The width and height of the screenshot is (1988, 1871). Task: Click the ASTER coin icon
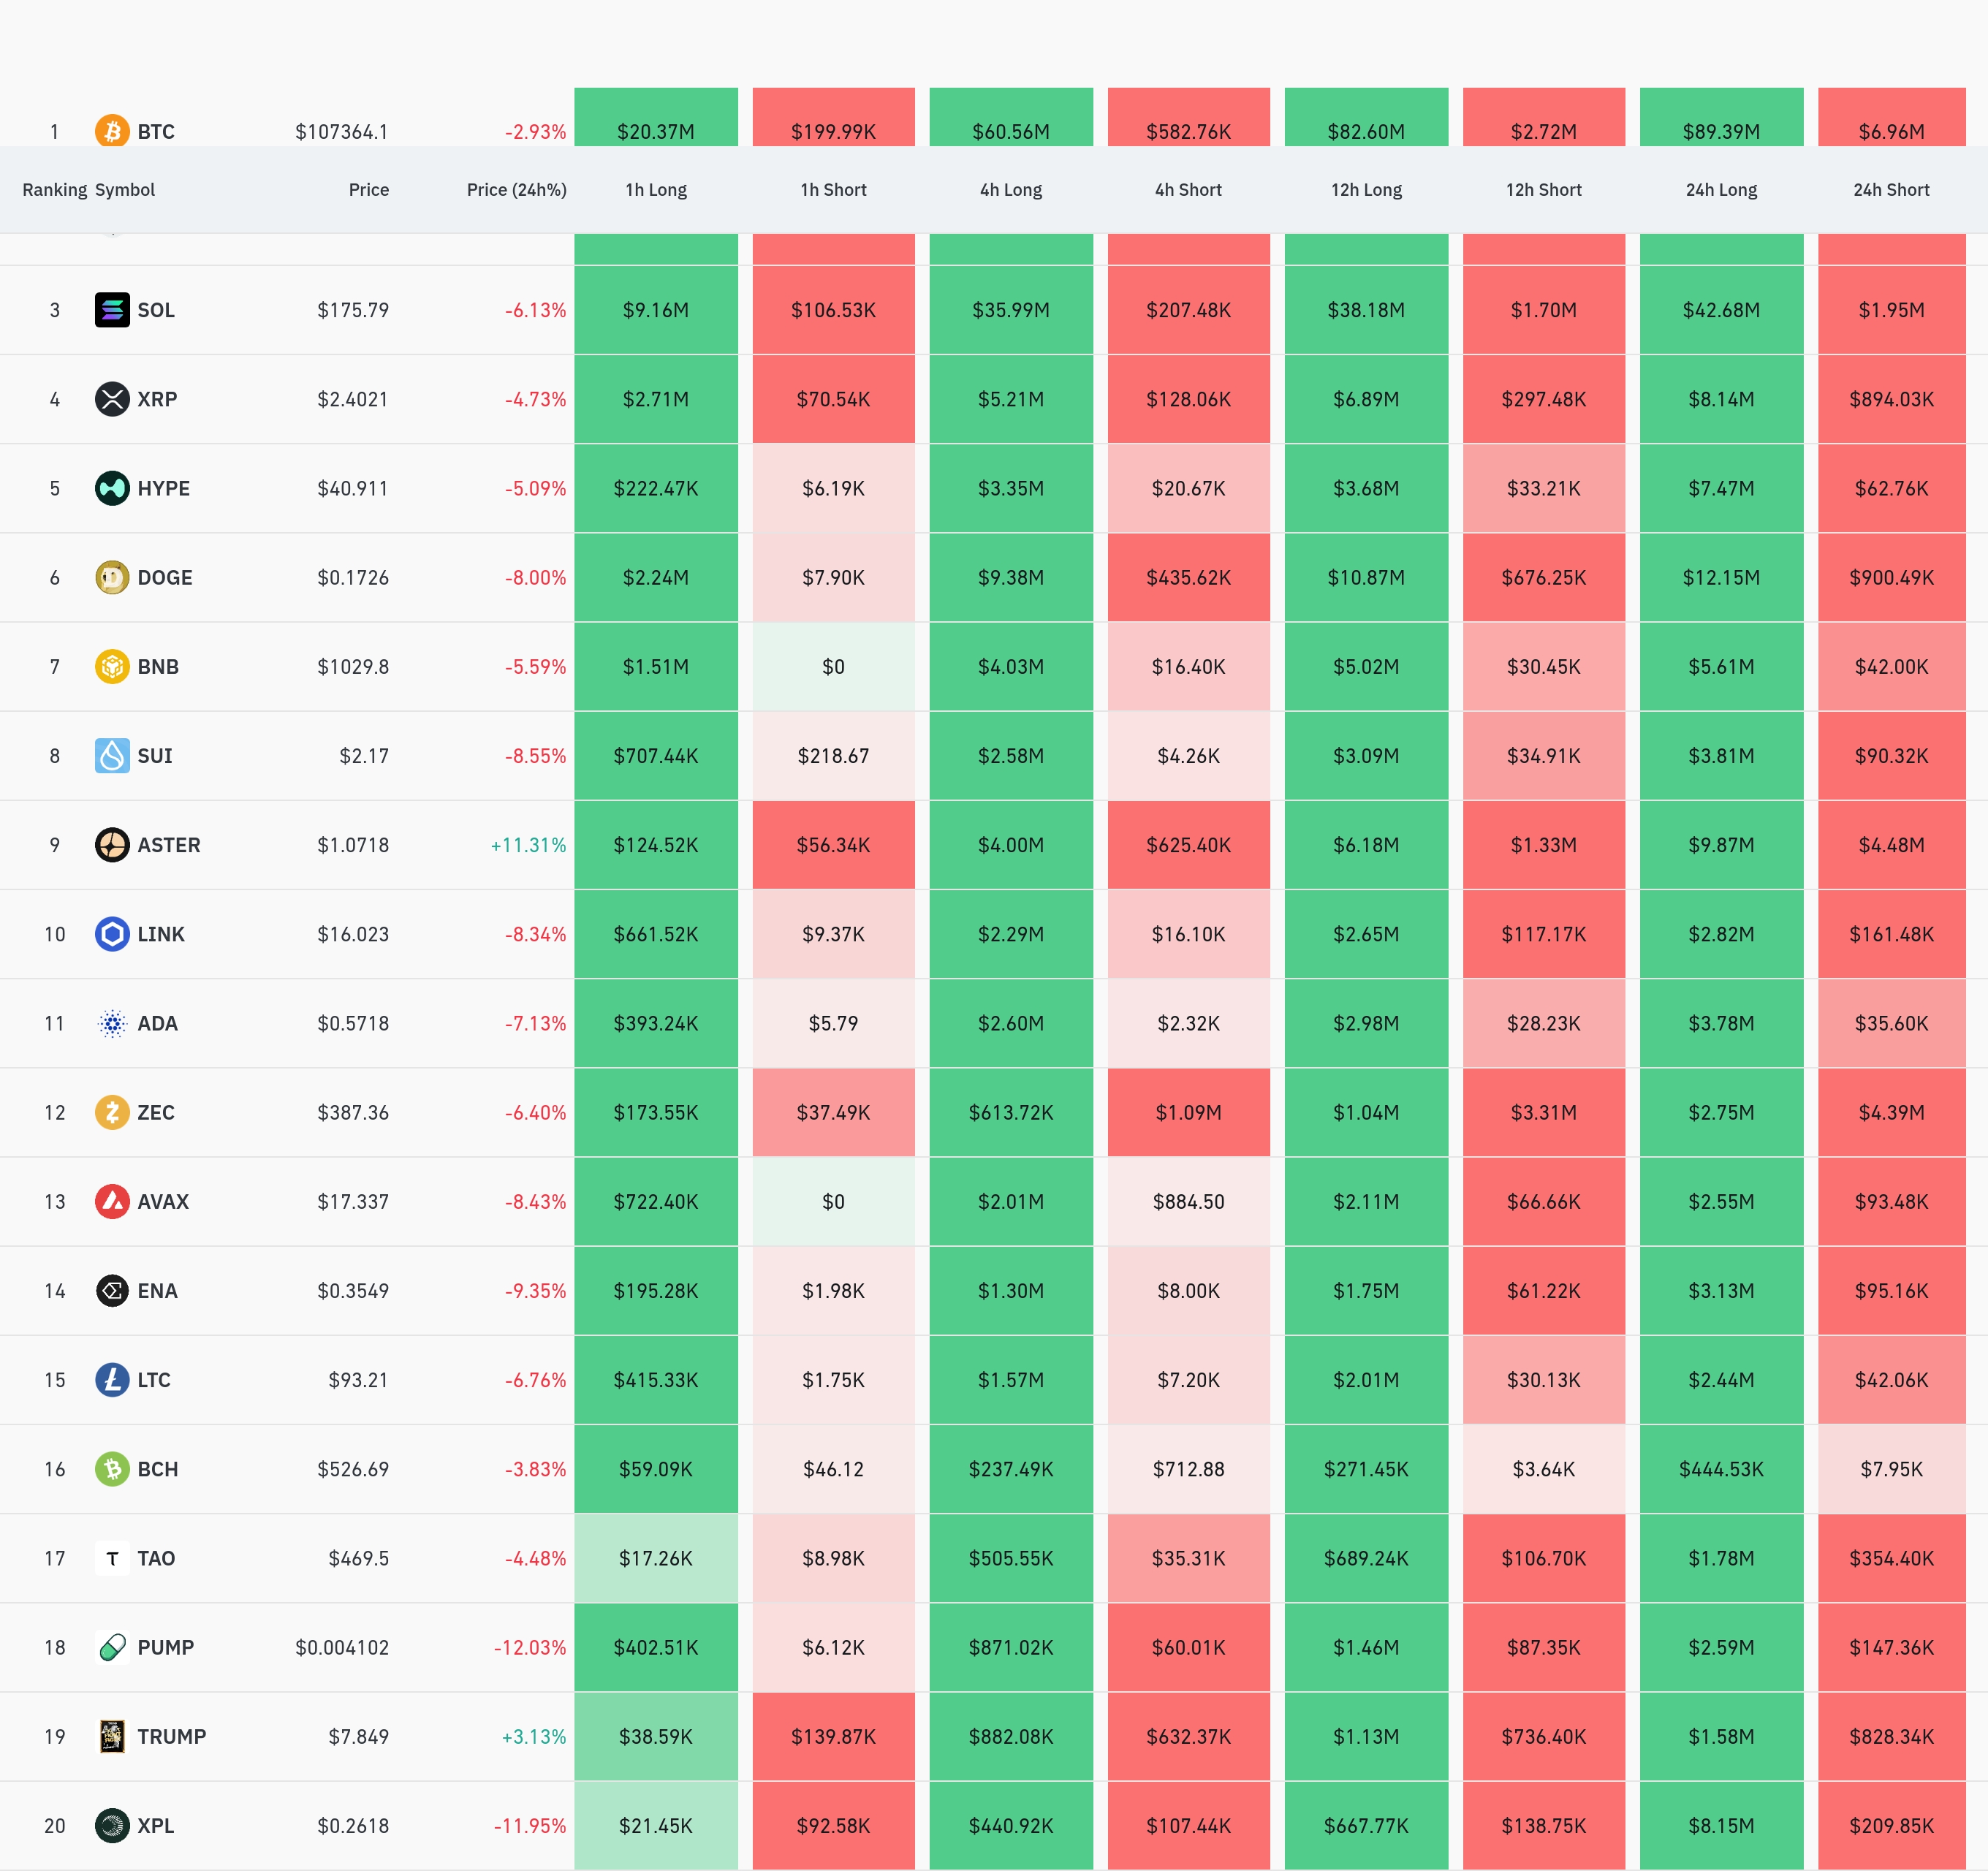coord(112,845)
